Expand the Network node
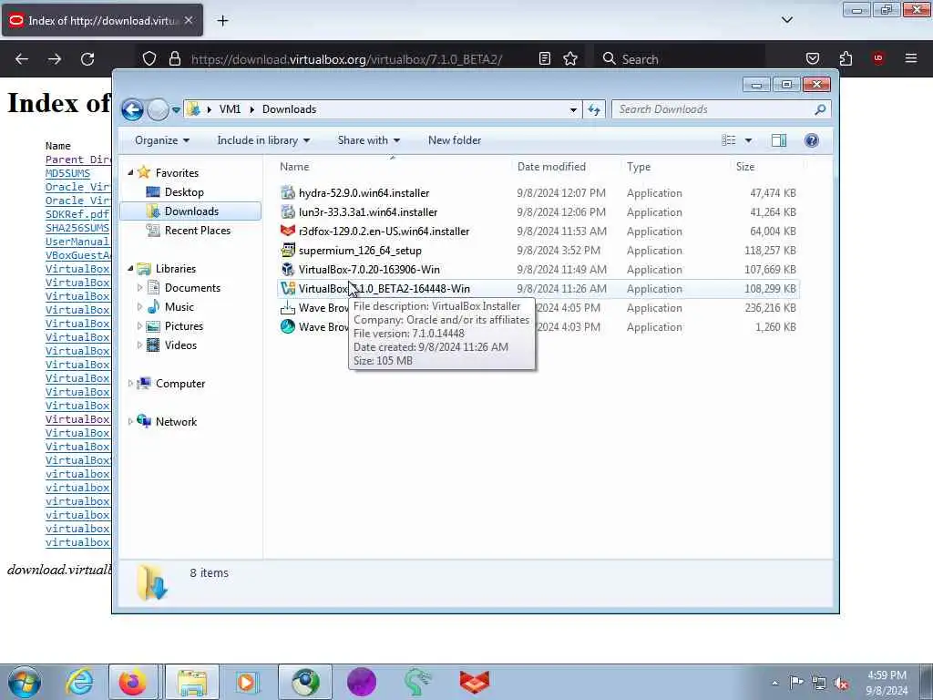The image size is (933, 700). (130, 421)
